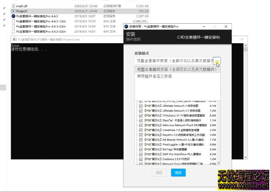Click the console icon in Project1.exe title bar
271x192 pixels.
point(14,39)
